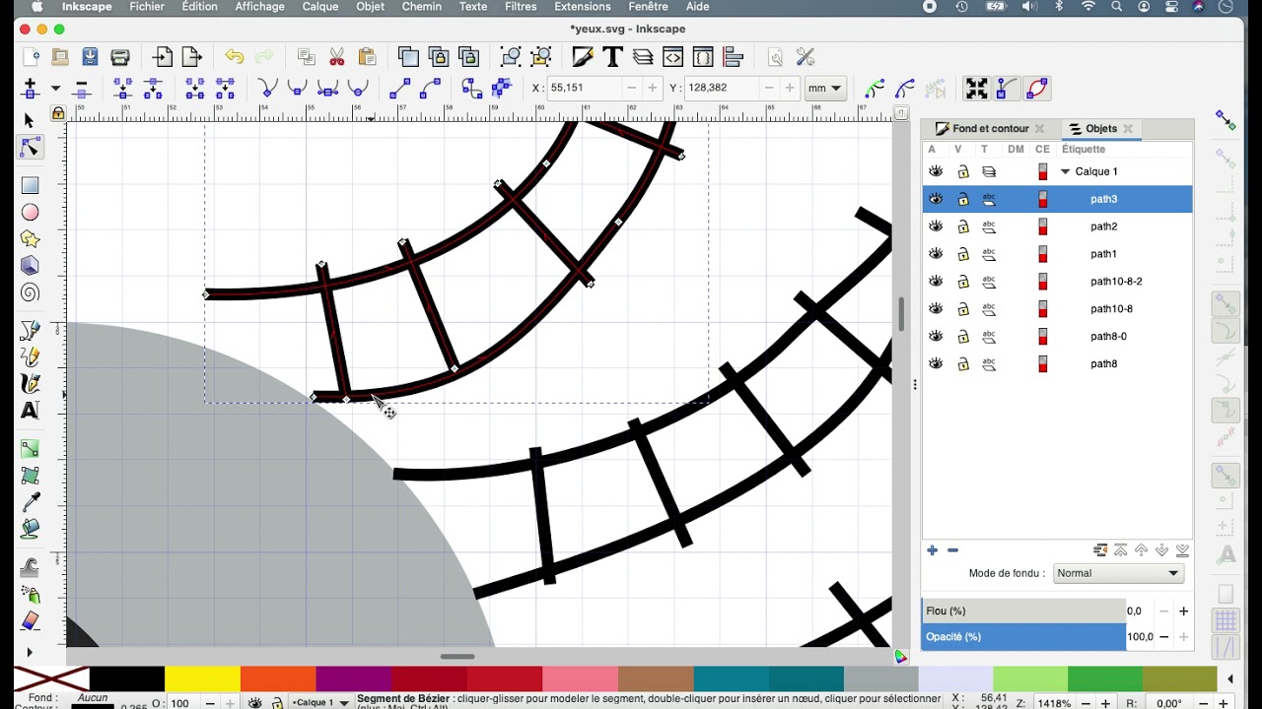Toggle lock of path1
The width and height of the screenshot is (1262, 709).
963,254
